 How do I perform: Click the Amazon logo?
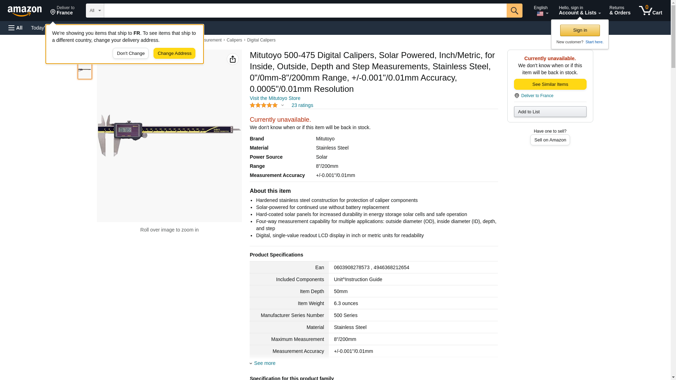click(x=25, y=11)
